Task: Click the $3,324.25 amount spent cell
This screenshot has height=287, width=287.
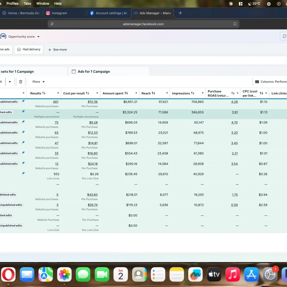Action: (130, 112)
